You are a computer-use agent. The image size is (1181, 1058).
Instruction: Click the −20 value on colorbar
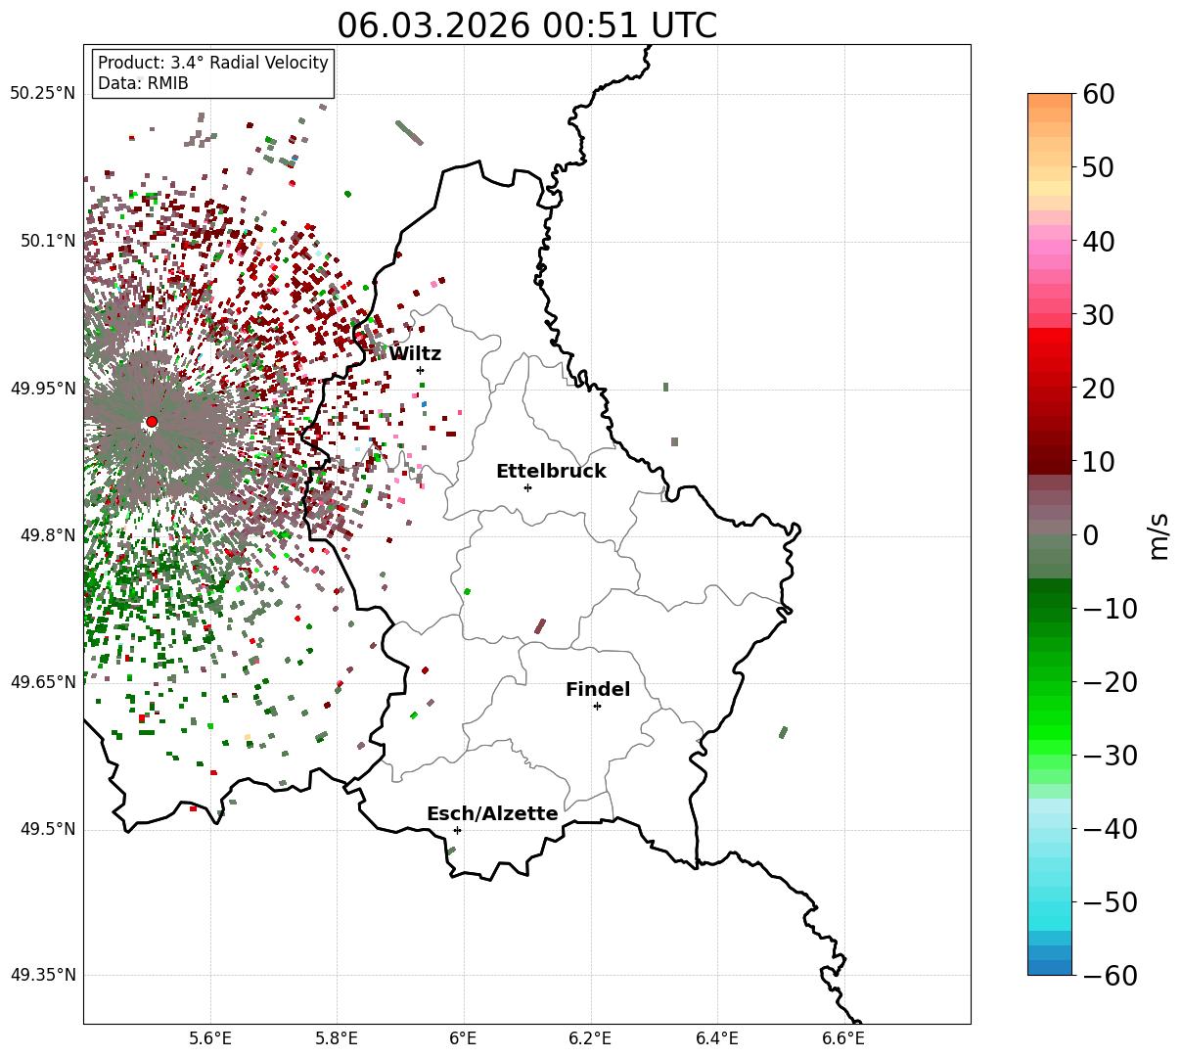tap(1110, 681)
